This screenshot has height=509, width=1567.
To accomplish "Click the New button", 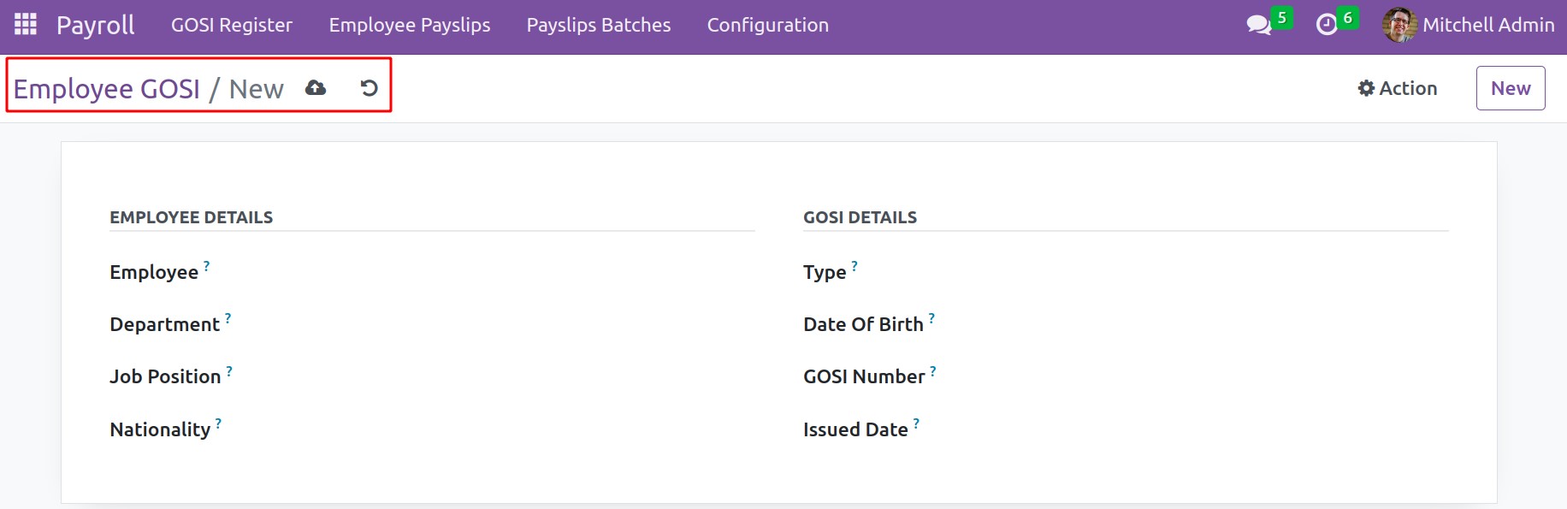I will [1510, 88].
